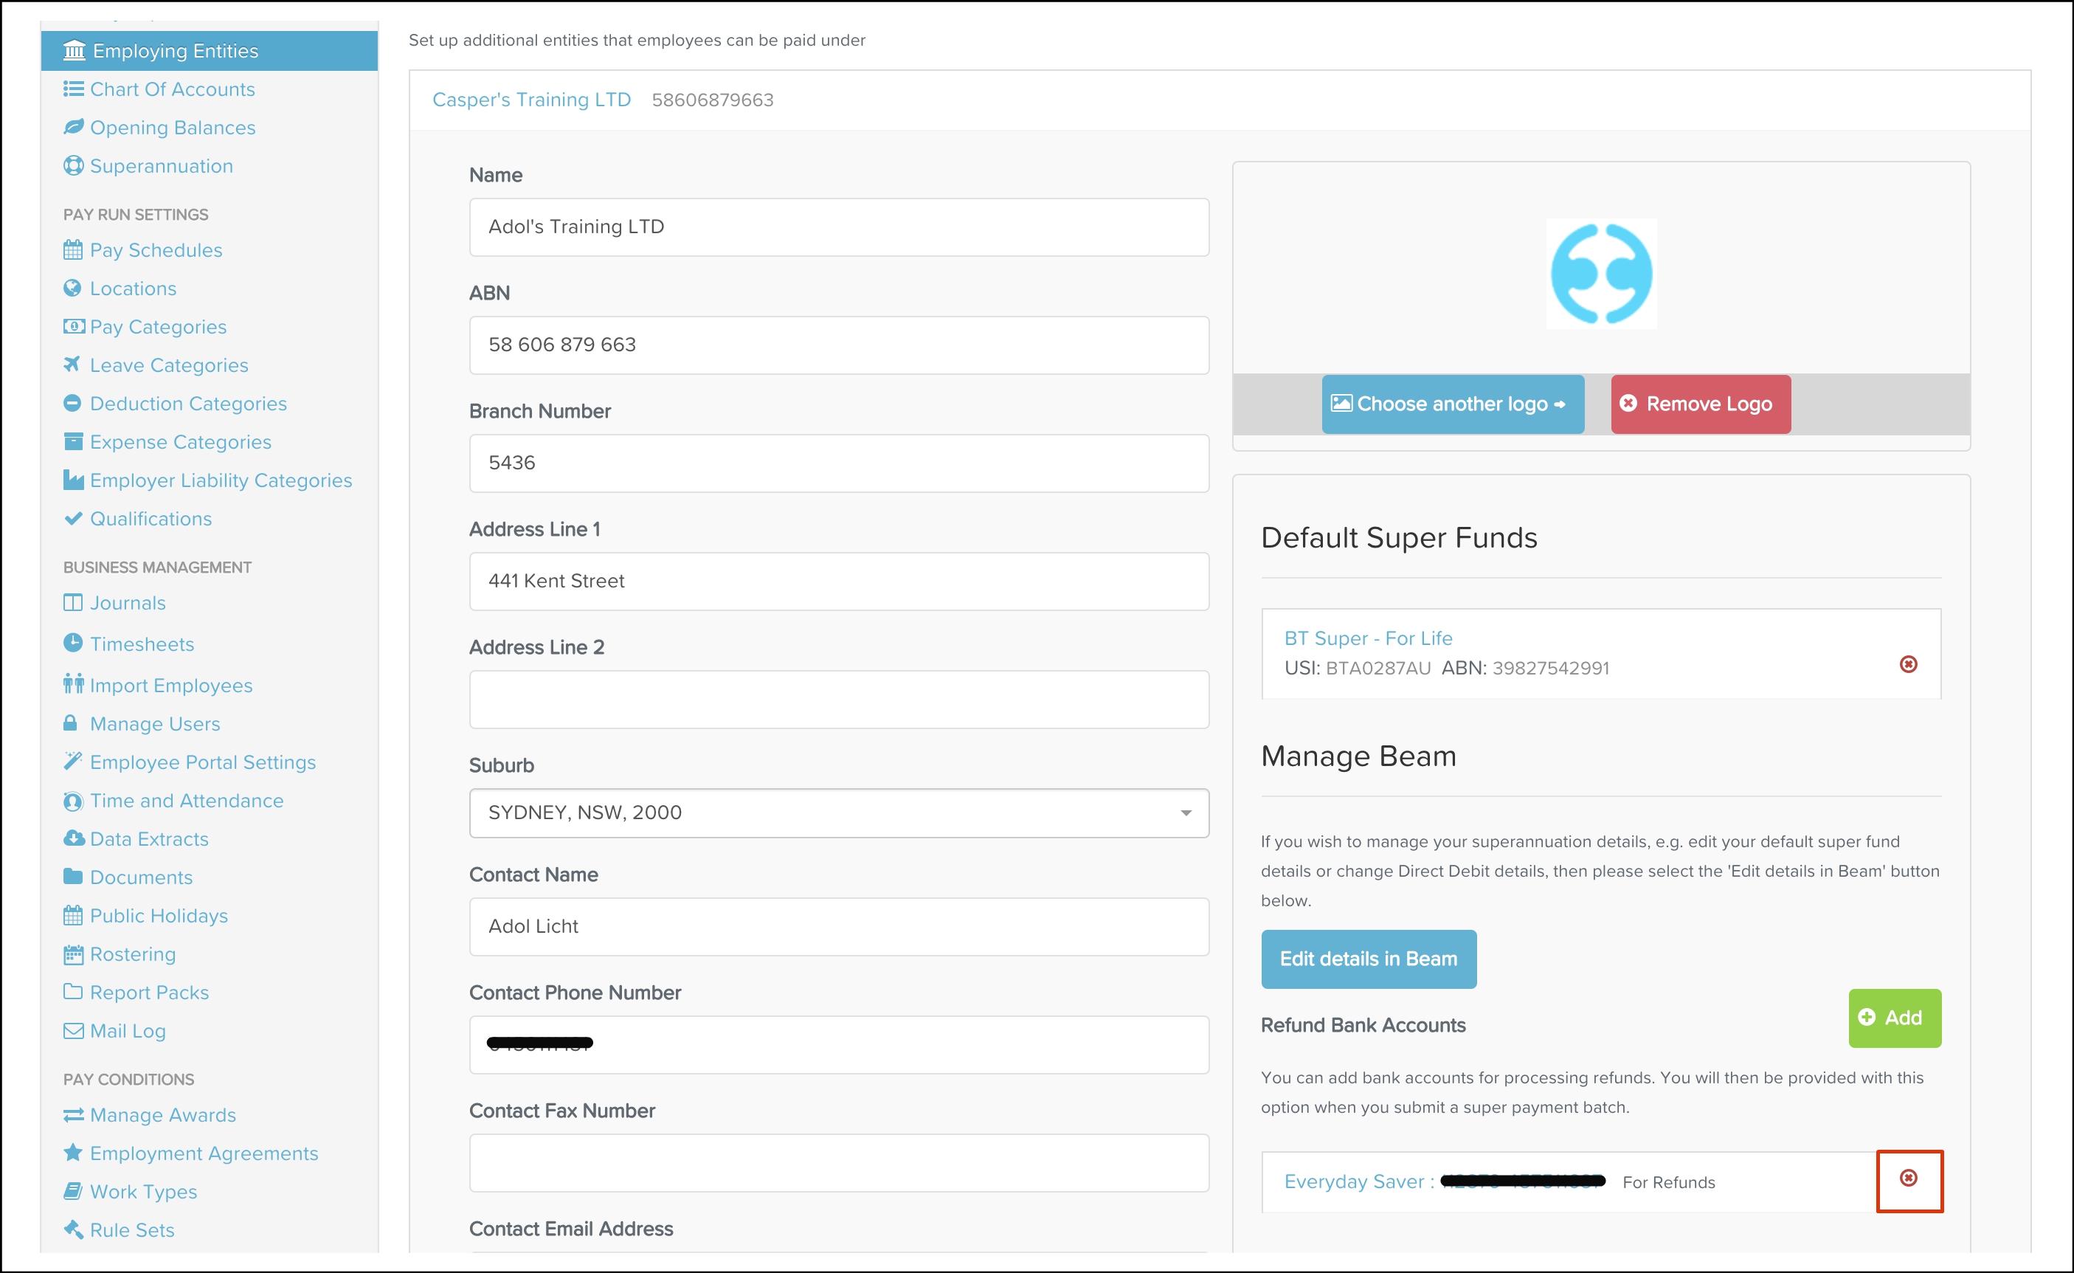Add a refund bank account
This screenshot has height=1273, width=2074.
click(x=1894, y=1018)
